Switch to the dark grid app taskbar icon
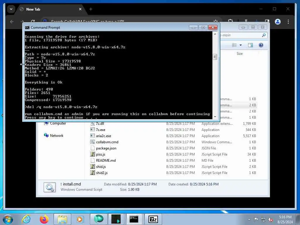 click(116, 219)
